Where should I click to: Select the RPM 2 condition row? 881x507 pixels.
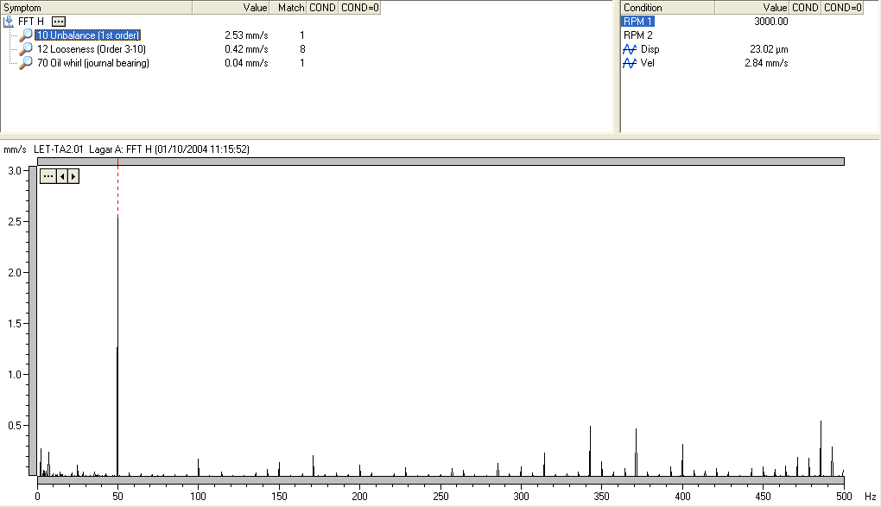pyautogui.click(x=638, y=35)
